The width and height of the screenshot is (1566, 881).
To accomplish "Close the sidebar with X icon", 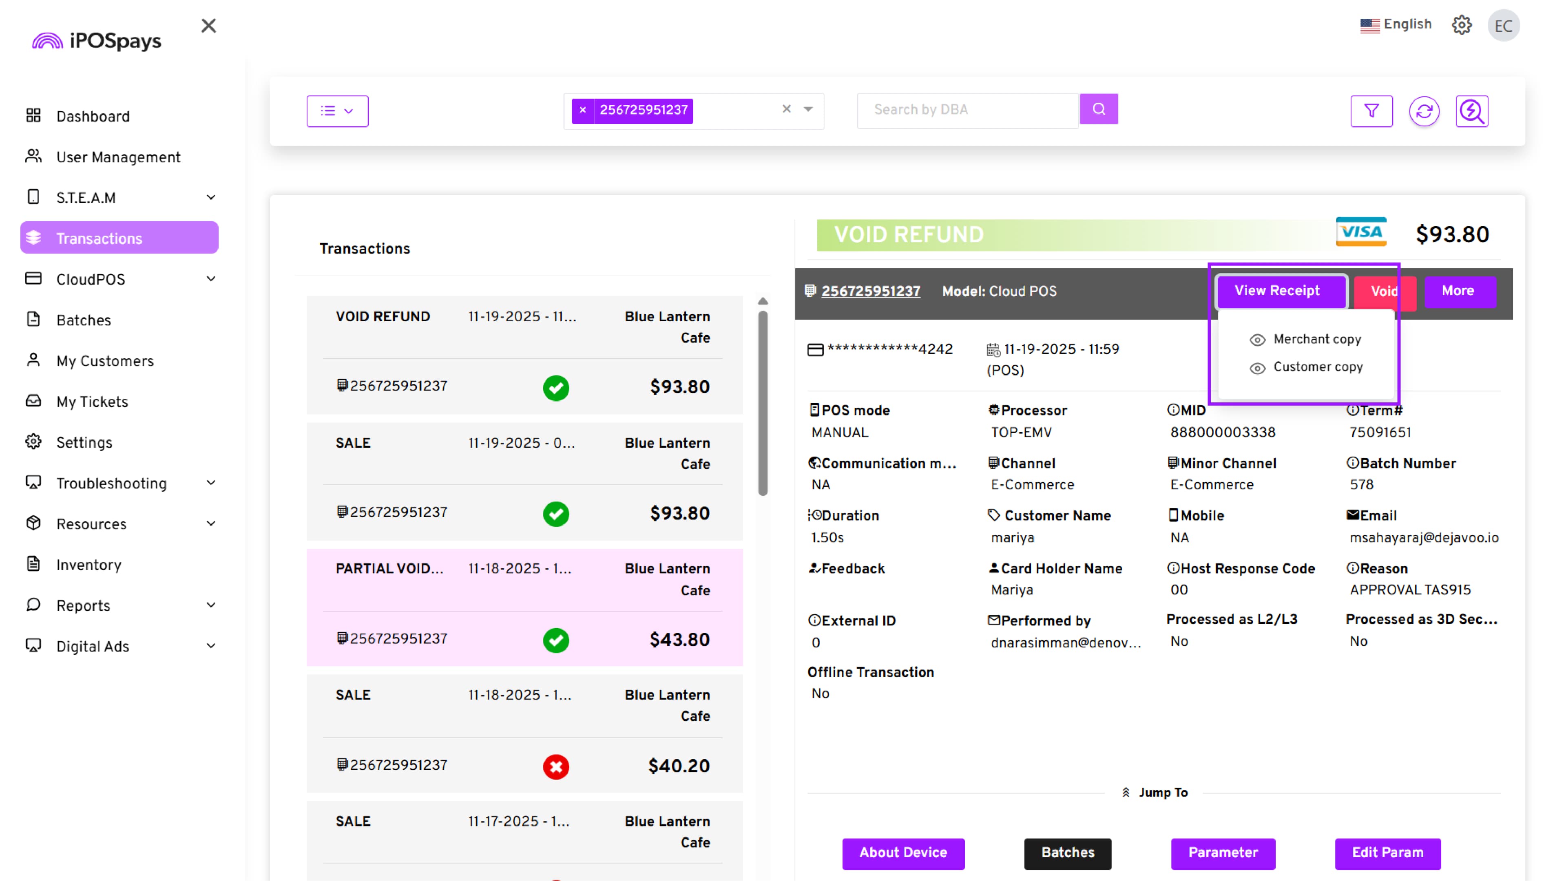I will click(208, 26).
